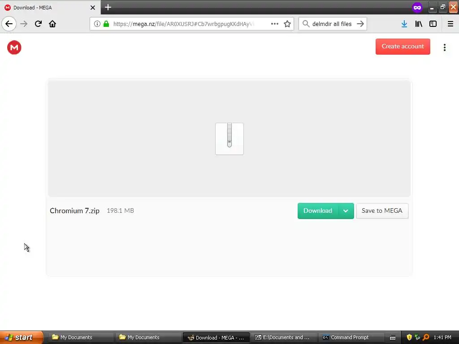Open the browser downloads arrow panel
This screenshot has height=344, width=459.
point(404,24)
